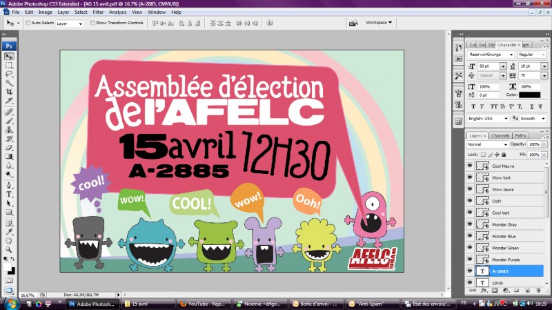Open the Filter menu
552x310 pixels.
coord(98,12)
